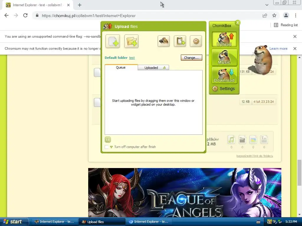Open a new browser tab
The width and height of the screenshot is (302, 226).
click(x=80, y=5)
